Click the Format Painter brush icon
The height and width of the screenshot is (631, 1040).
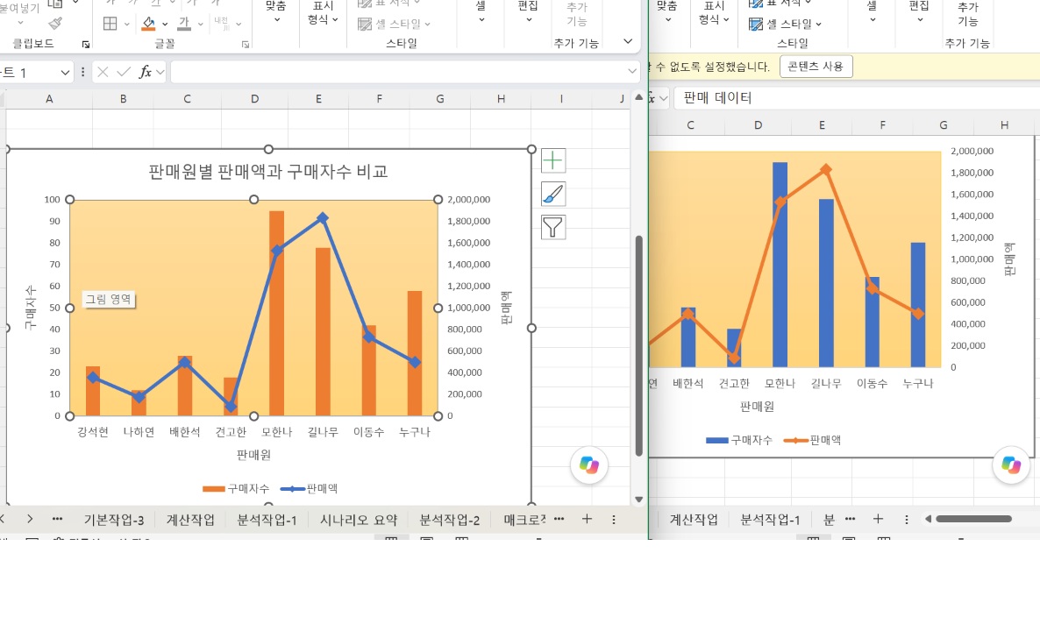[x=56, y=23]
